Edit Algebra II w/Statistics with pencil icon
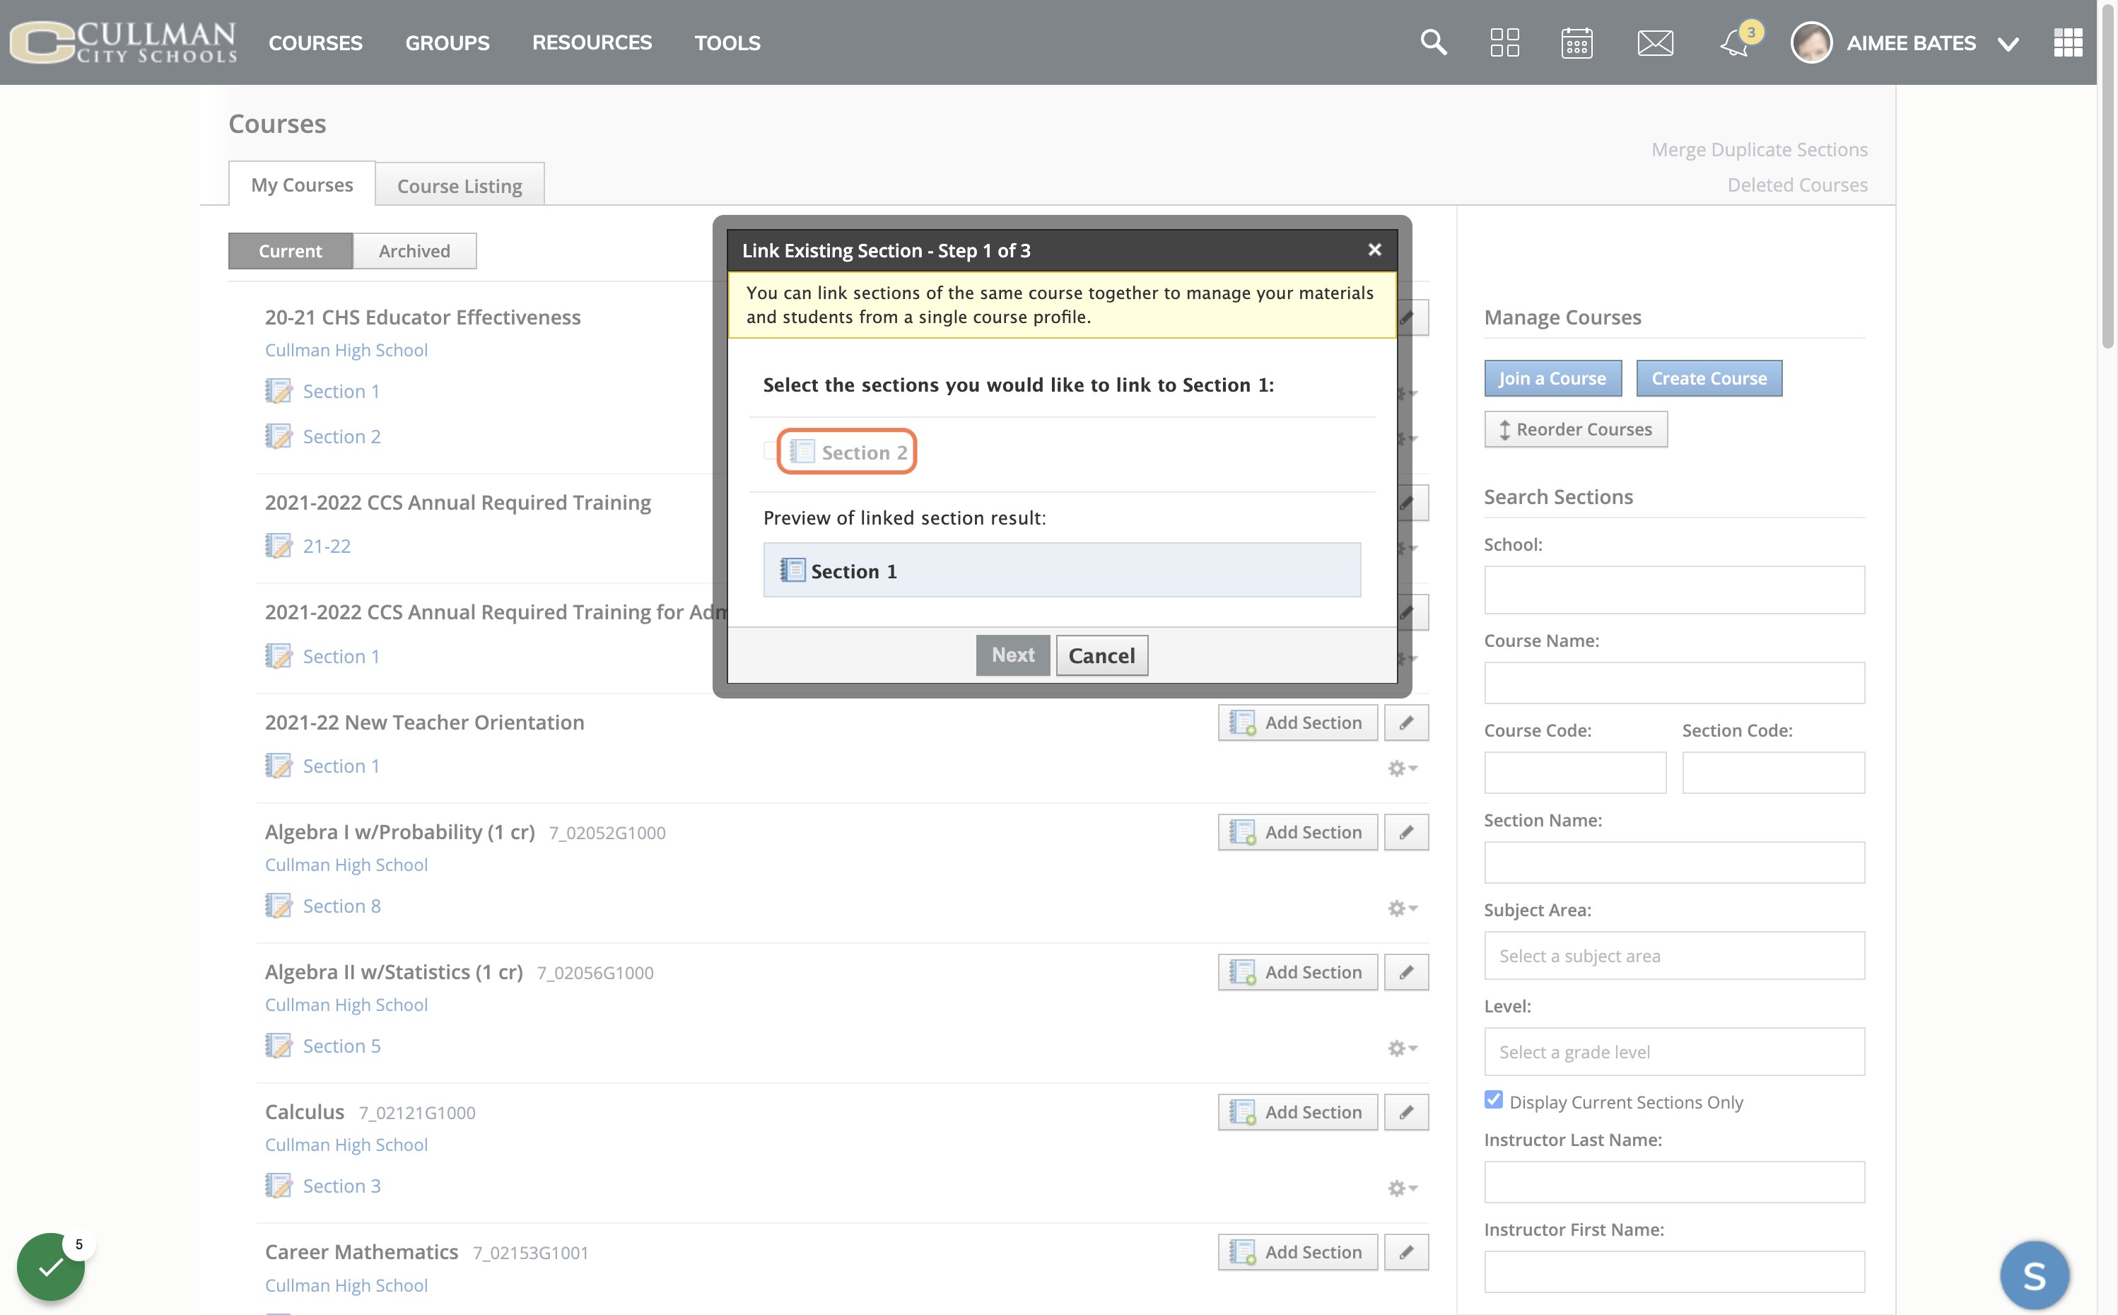This screenshot has height=1315, width=2118. (x=1406, y=972)
